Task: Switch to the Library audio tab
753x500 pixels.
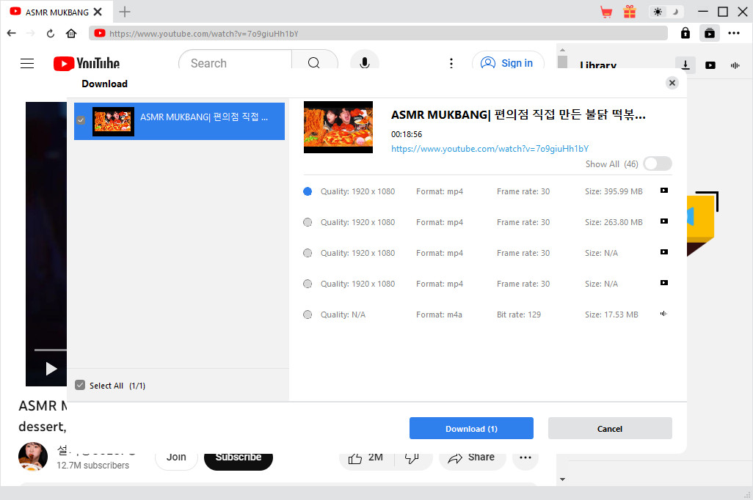Action: (x=735, y=65)
